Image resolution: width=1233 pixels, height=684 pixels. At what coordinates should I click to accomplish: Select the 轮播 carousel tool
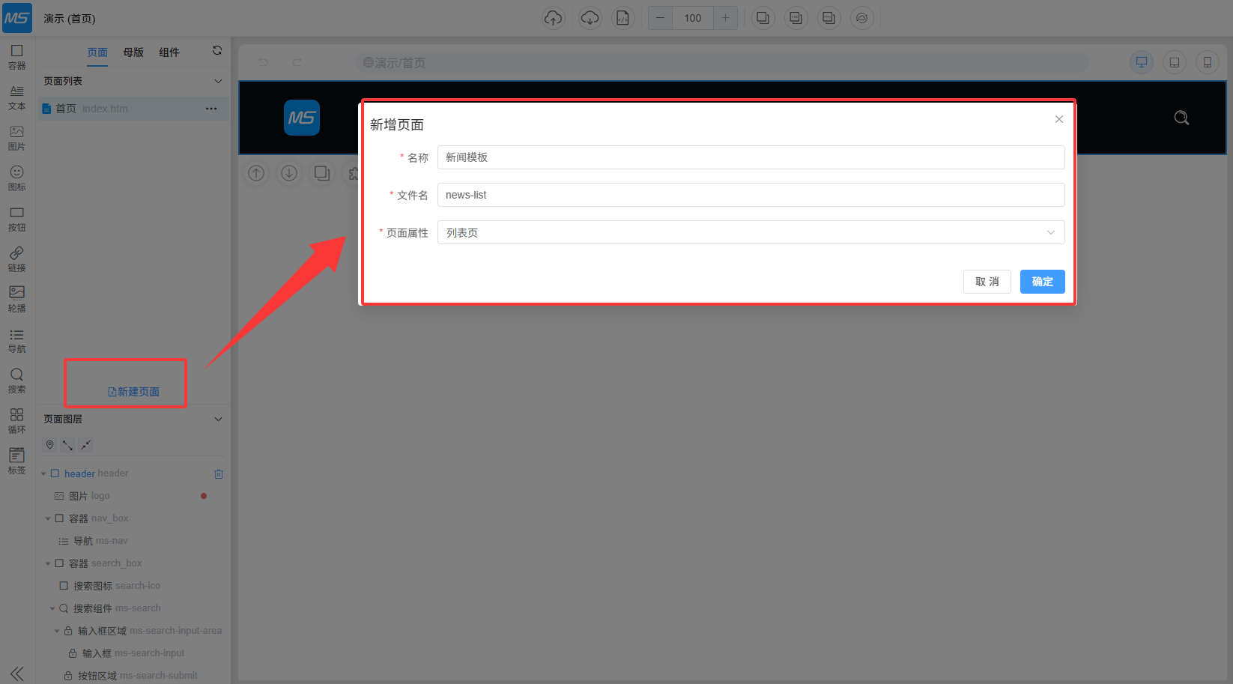pyautogui.click(x=16, y=298)
